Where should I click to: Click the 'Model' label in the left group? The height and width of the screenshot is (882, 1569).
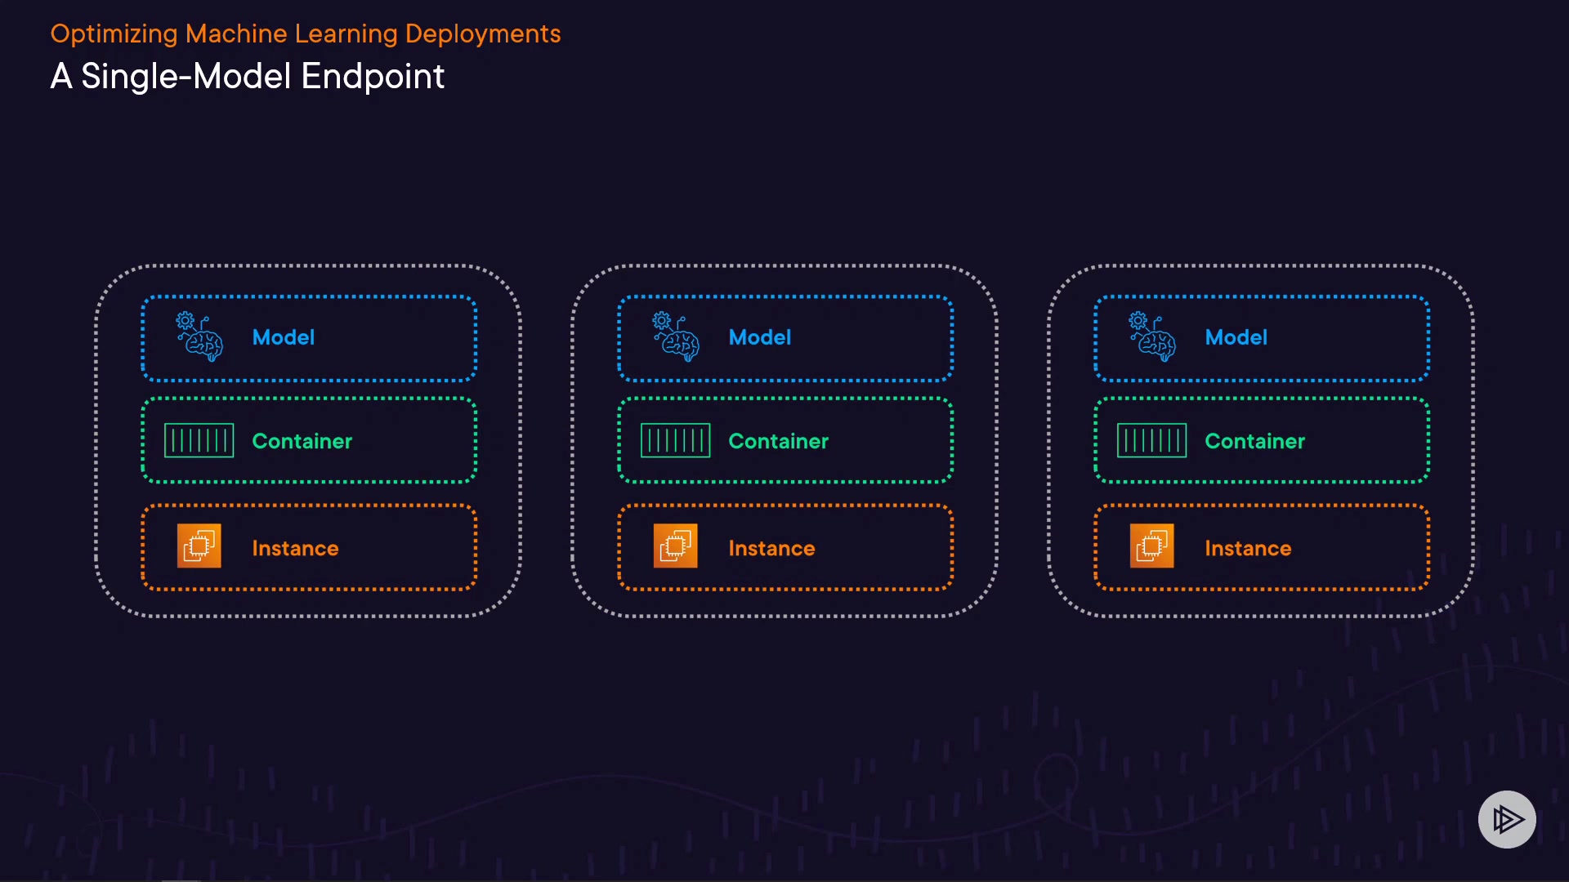[x=284, y=337]
